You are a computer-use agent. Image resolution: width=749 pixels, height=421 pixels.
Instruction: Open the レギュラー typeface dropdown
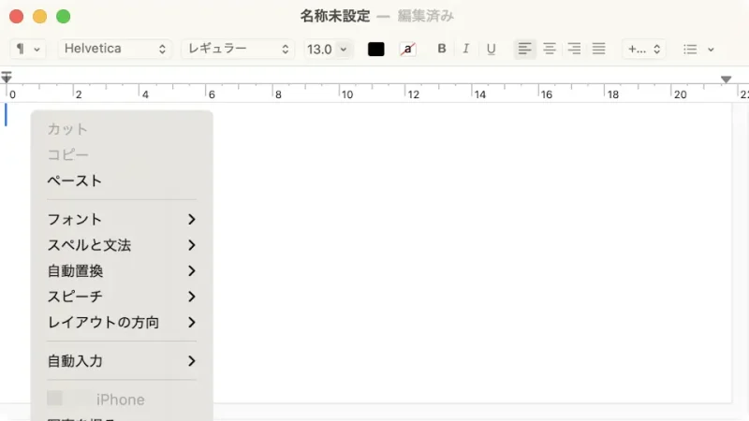point(238,49)
